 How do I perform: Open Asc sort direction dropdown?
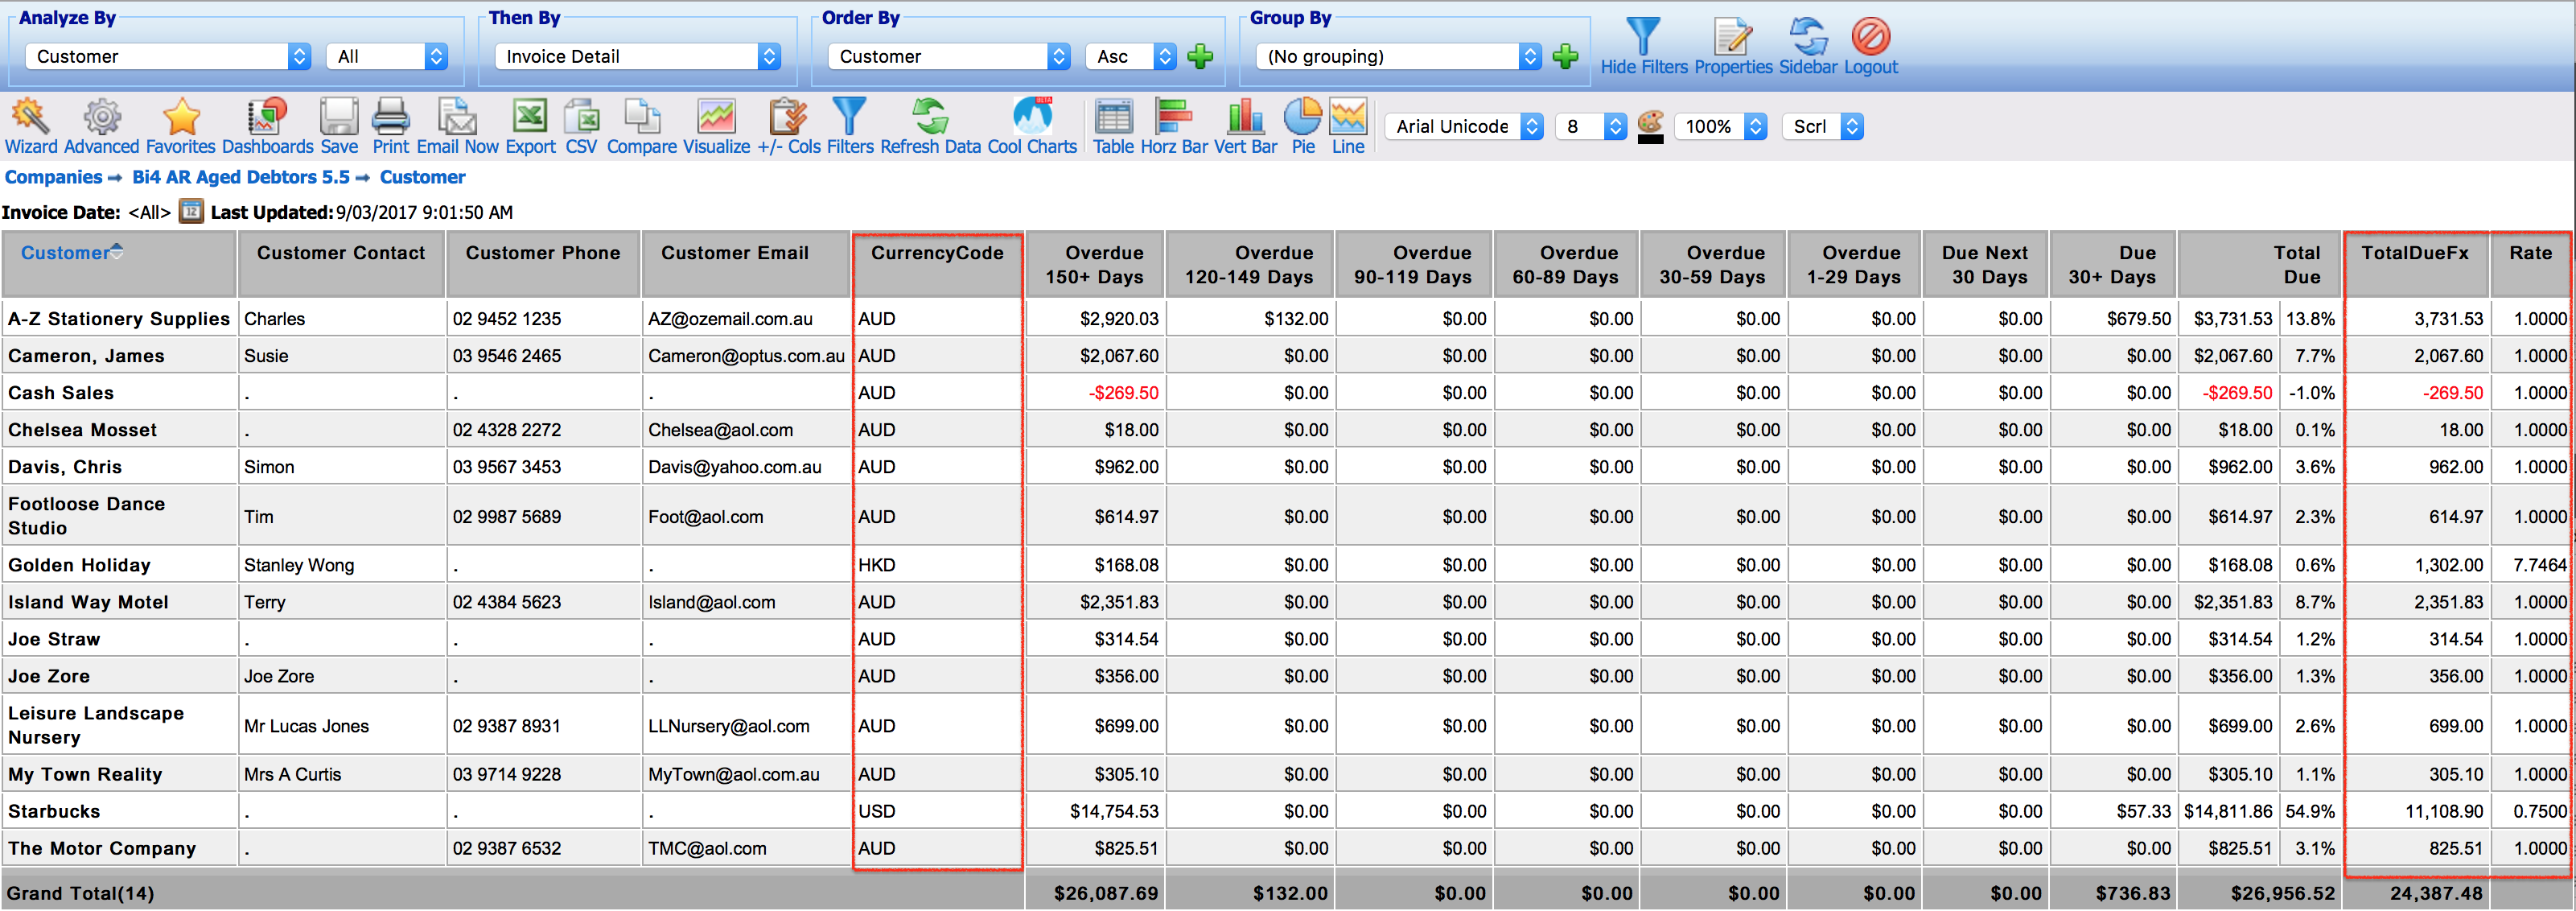tap(1131, 57)
